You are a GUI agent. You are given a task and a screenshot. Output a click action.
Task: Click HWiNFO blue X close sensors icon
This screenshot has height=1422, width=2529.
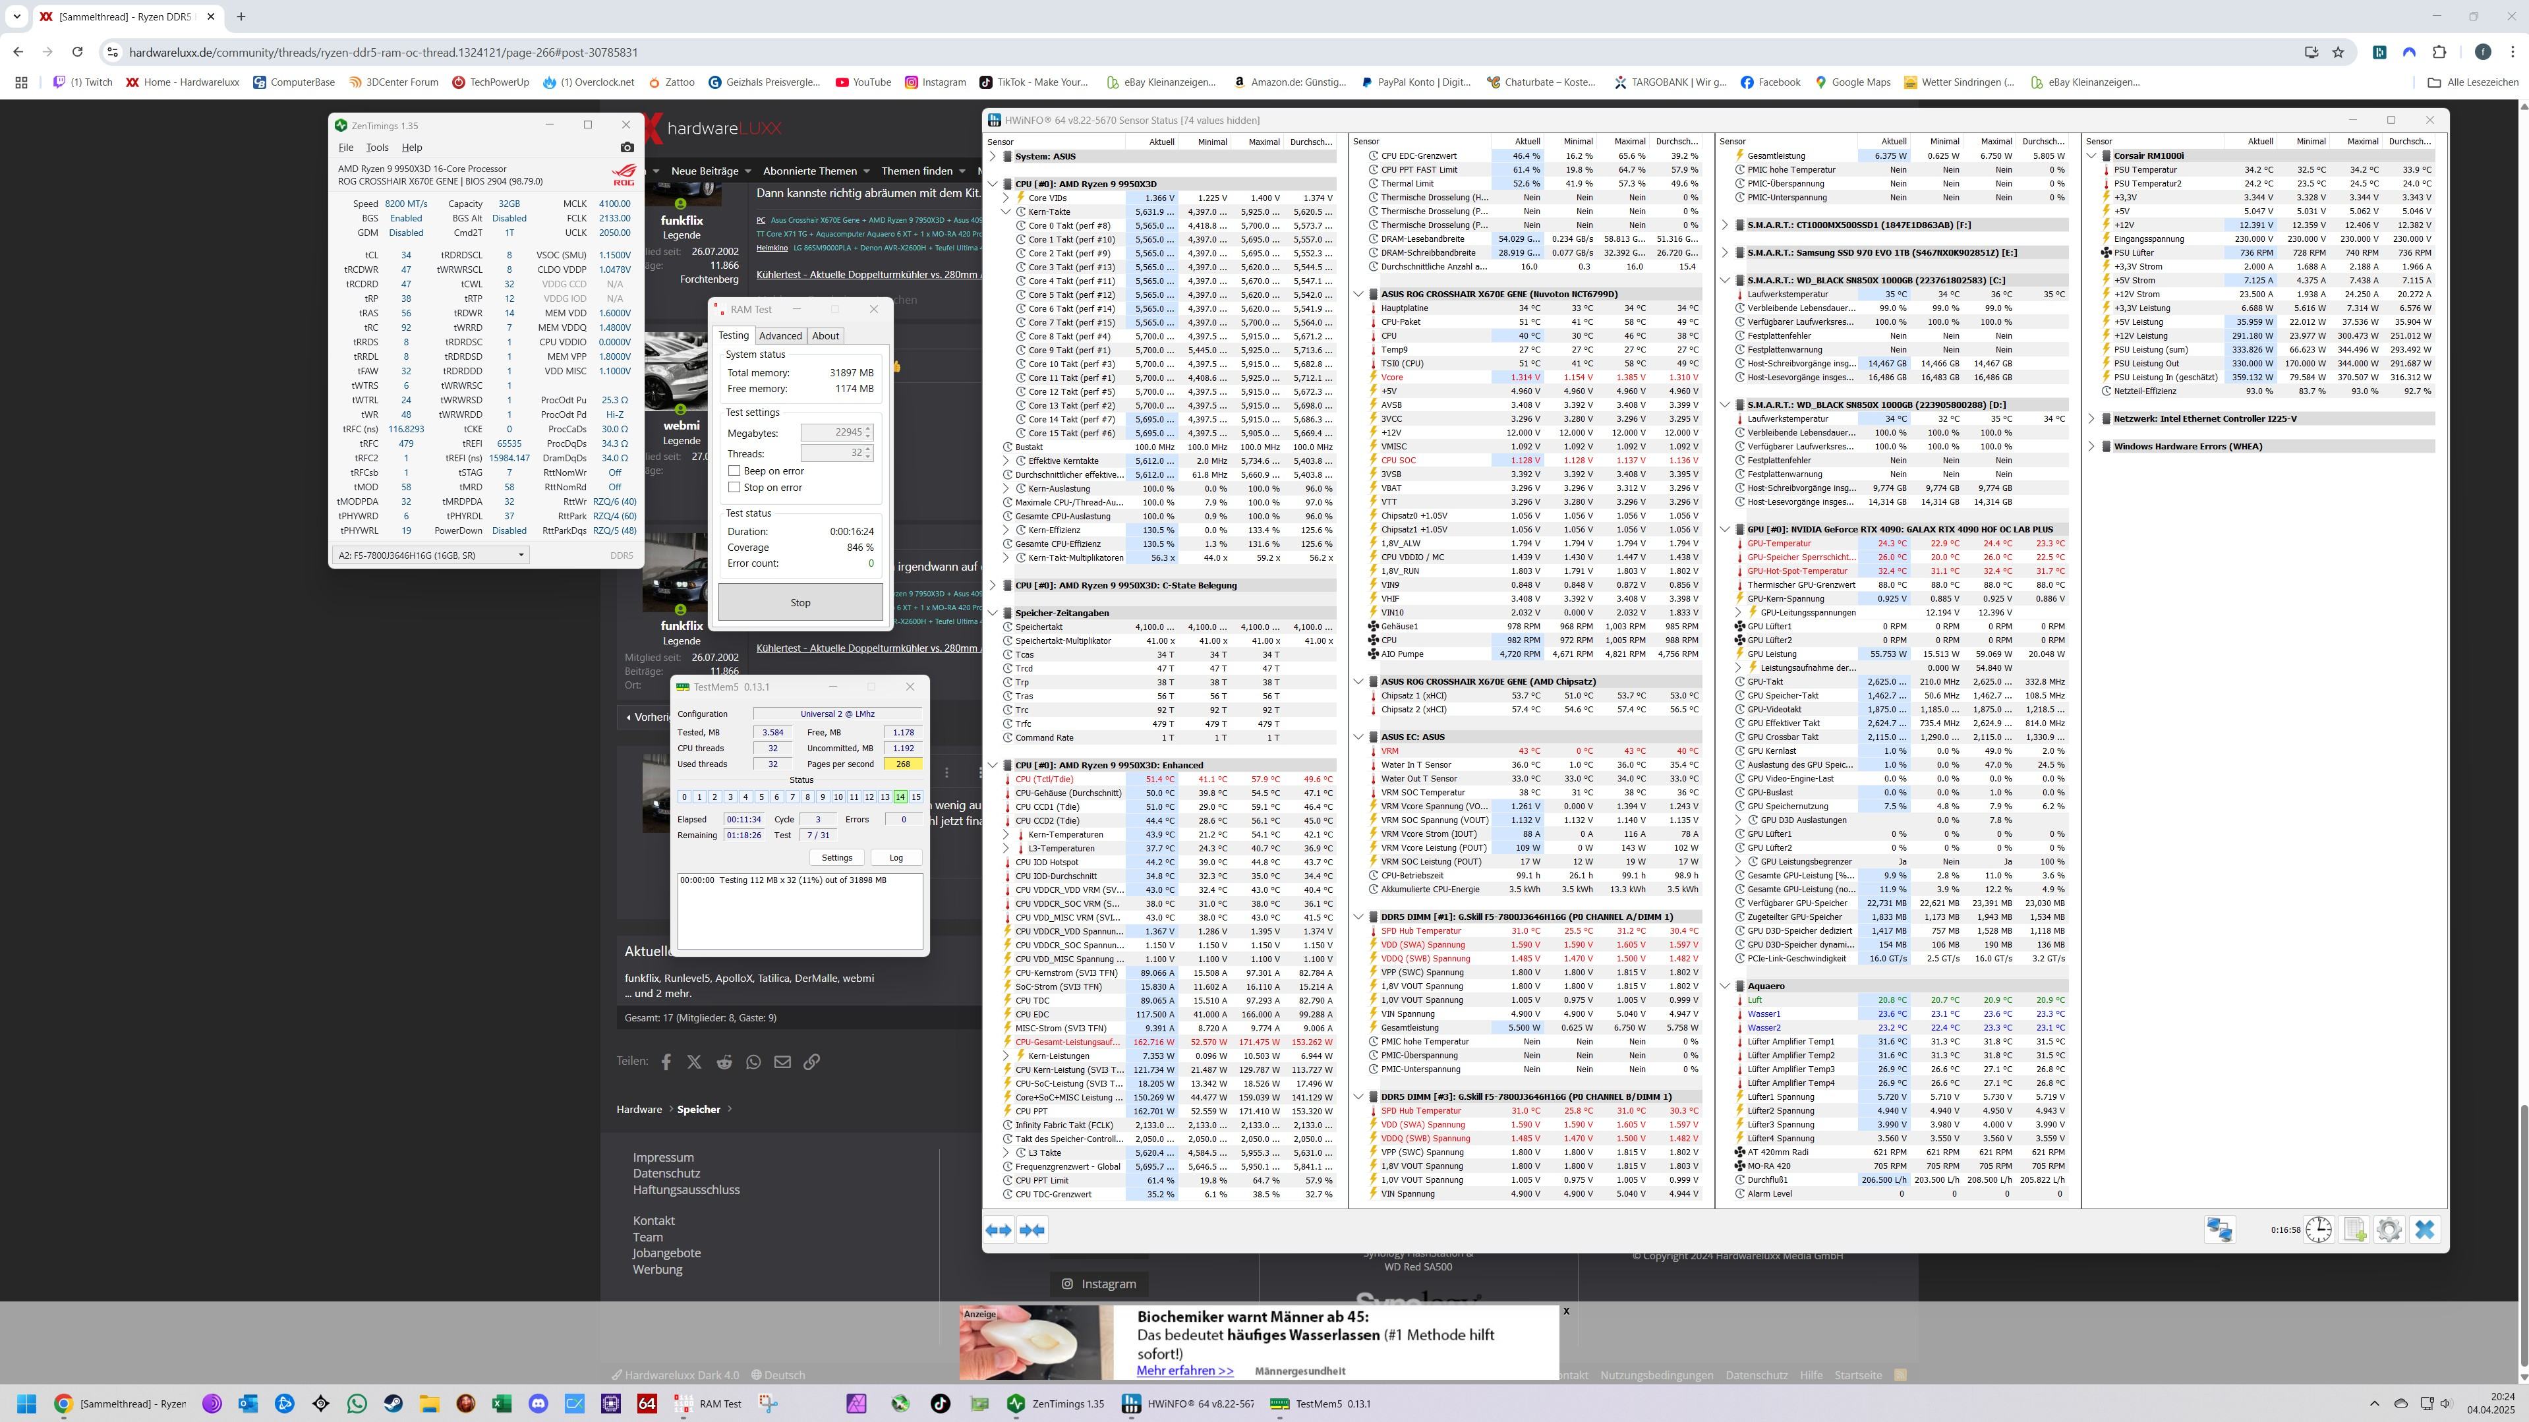point(2424,1230)
